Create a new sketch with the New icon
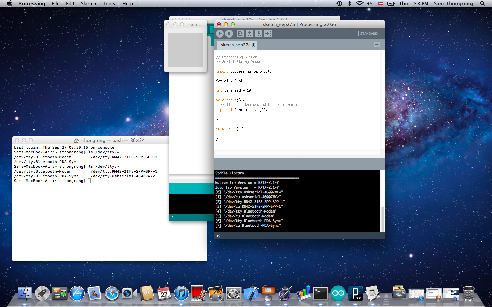Screen dimensions: 492x307 tap(240, 33)
